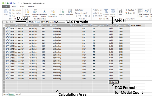This screenshot has width=154, height=98.
Task: Switch to Diagram View
Action: [146, 13]
